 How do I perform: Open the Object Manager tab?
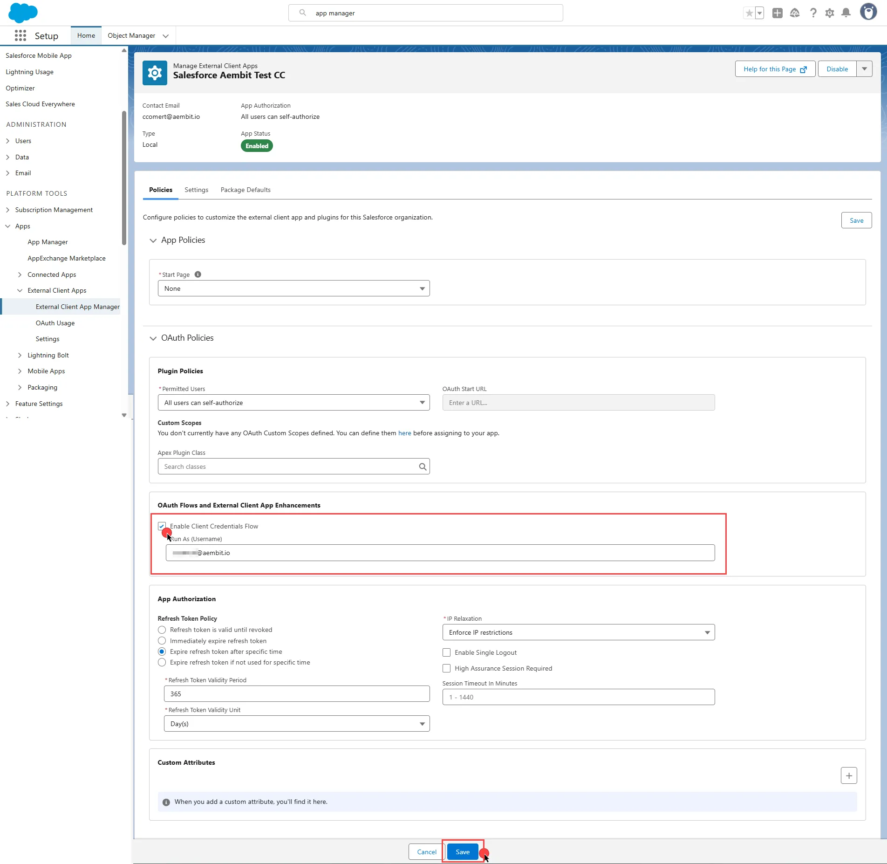pos(131,35)
